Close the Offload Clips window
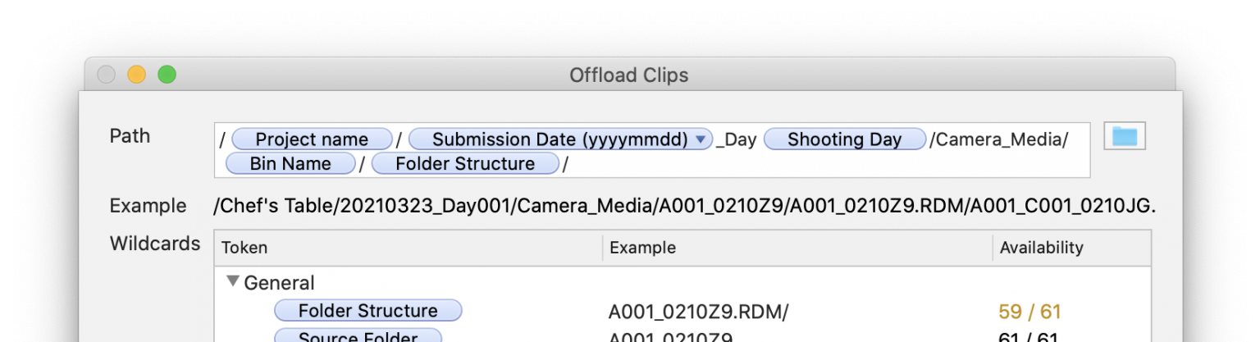1260x342 pixels. point(107,75)
